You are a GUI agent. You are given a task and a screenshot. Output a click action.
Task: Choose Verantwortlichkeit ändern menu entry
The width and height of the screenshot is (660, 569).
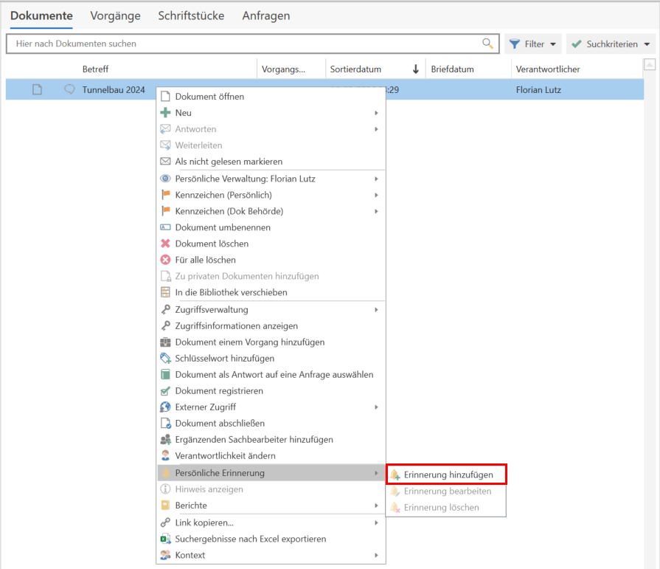225,456
